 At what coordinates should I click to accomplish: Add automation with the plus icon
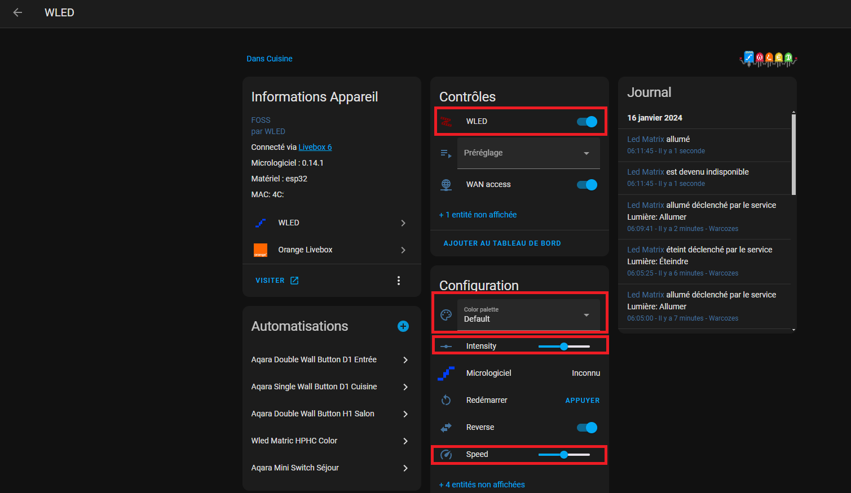point(403,326)
